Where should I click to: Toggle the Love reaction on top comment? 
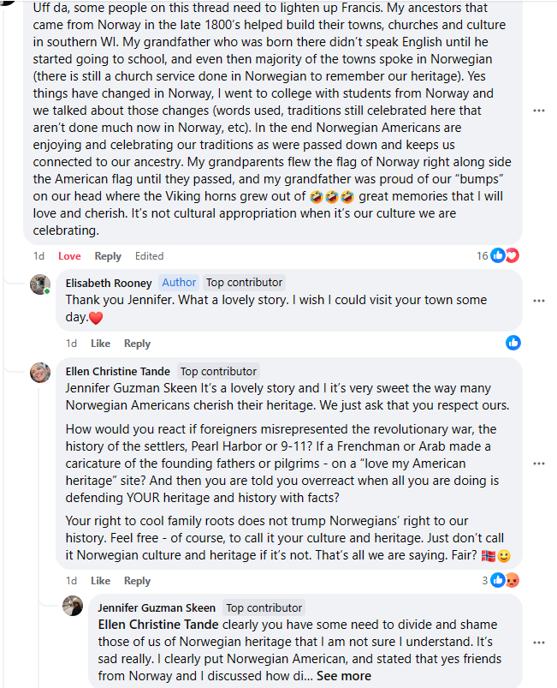(x=69, y=256)
